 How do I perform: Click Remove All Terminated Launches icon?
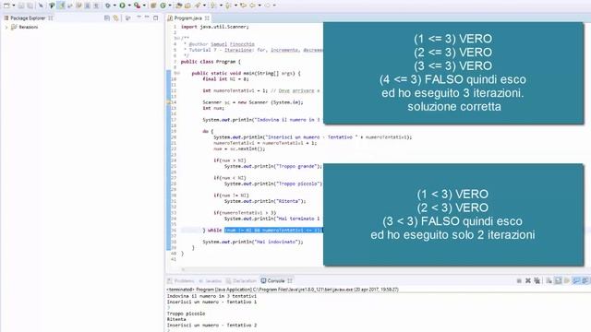coord(537,280)
